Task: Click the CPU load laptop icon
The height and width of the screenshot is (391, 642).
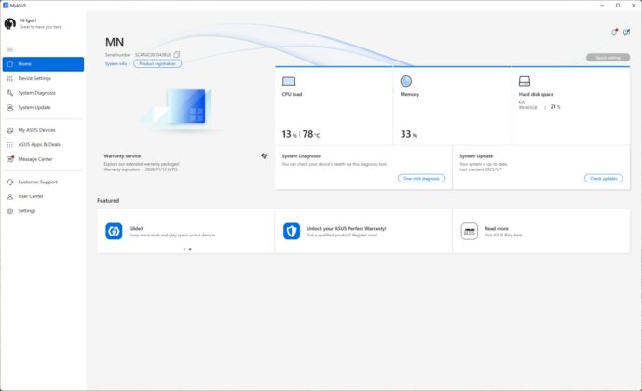Action: tap(289, 81)
